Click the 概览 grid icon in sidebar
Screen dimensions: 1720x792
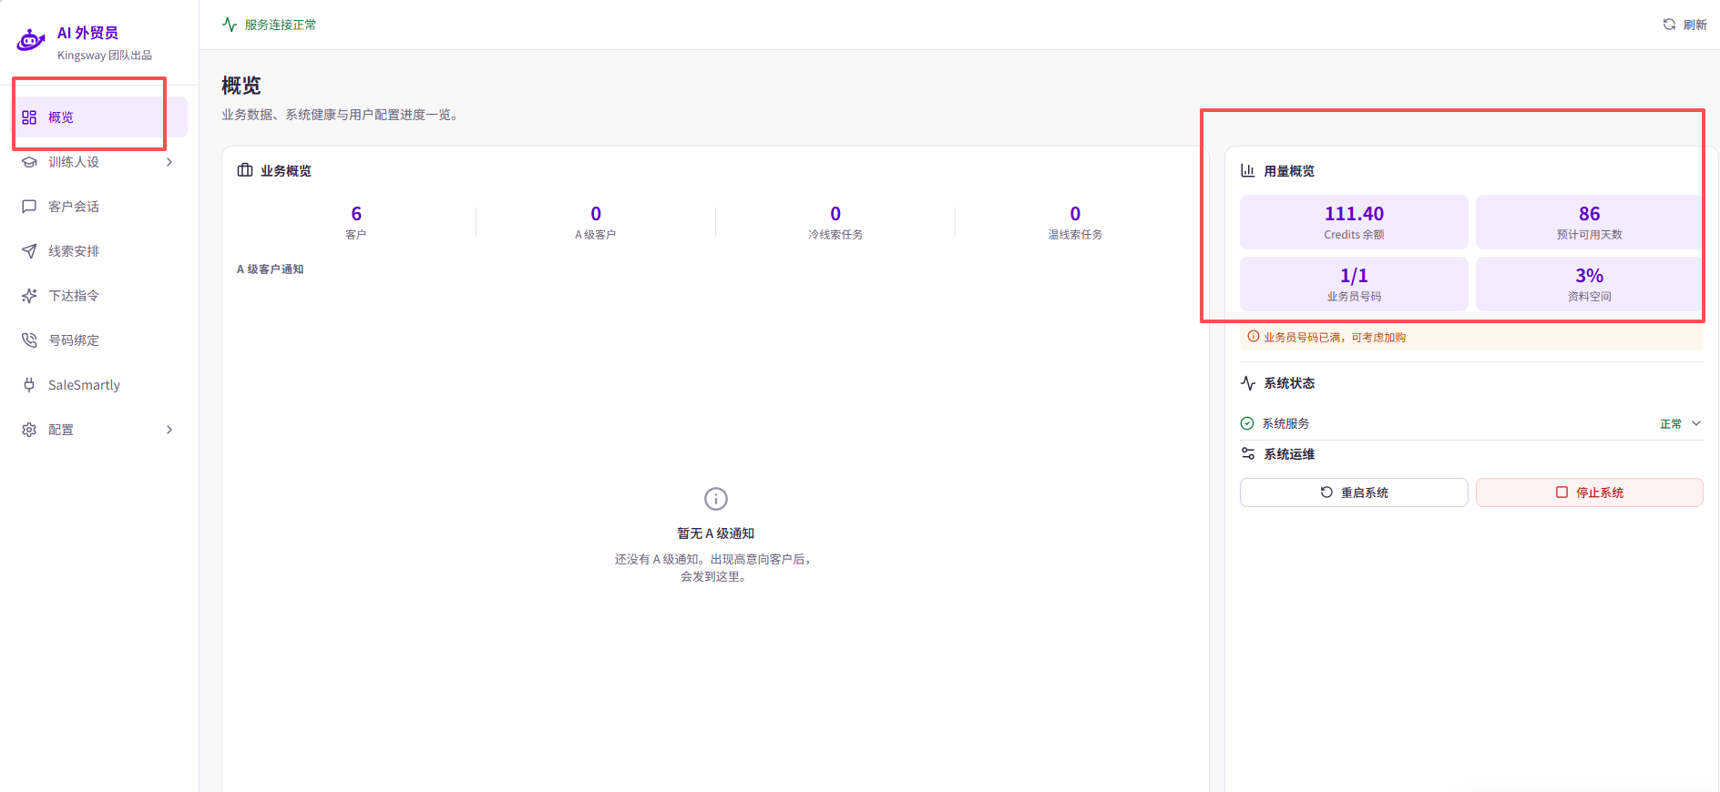(x=29, y=117)
